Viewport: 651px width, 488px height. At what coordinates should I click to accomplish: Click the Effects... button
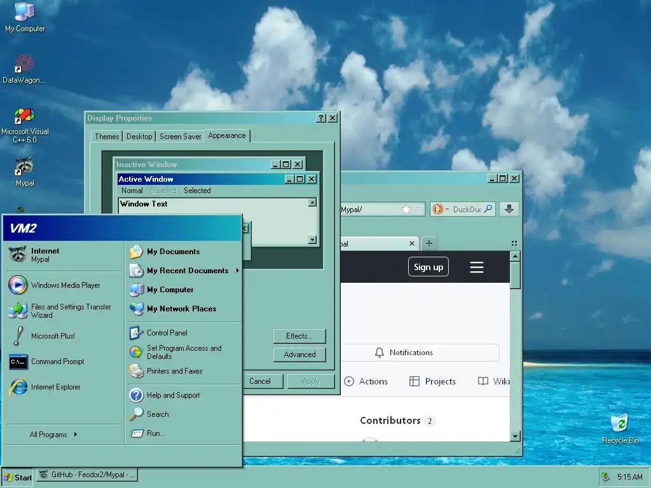coord(299,336)
